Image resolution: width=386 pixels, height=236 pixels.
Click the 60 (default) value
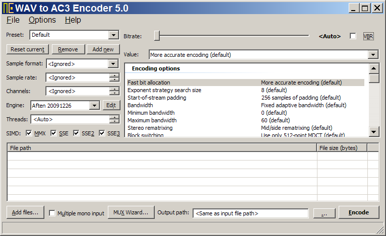[x=276, y=120]
